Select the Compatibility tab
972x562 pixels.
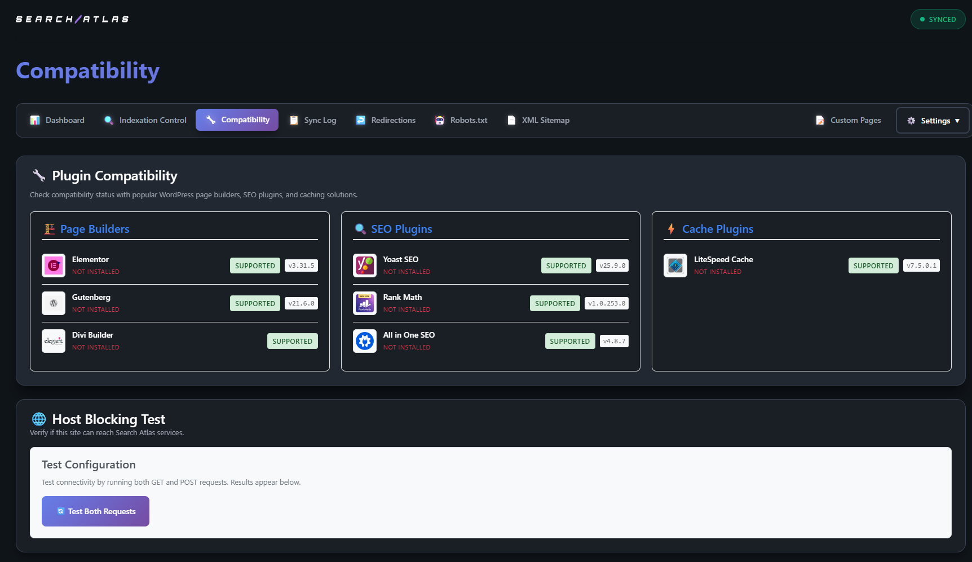(x=237, y=120)
